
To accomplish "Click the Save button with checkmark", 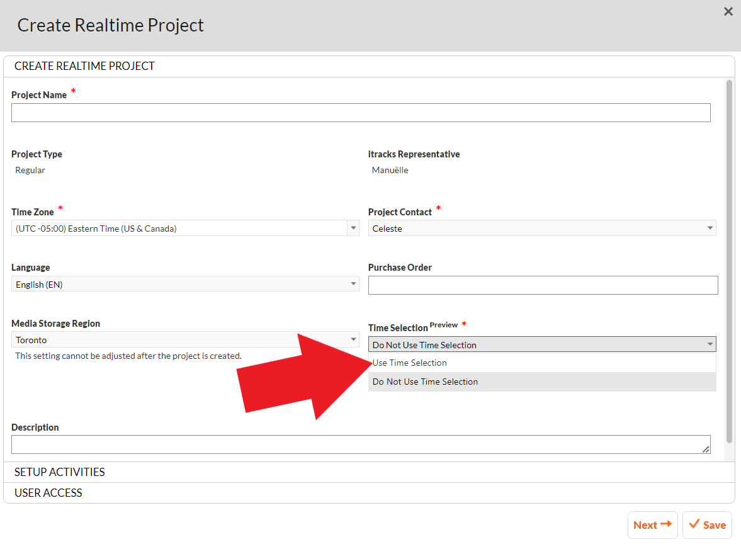I will tap(707, 525).
